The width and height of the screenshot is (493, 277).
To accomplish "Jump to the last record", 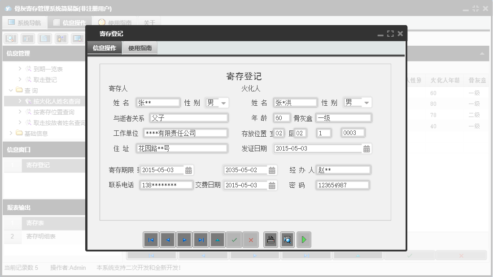I will [201, 239].
